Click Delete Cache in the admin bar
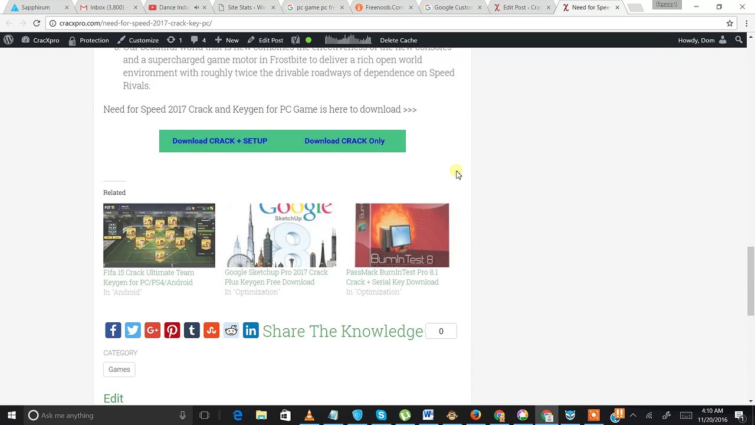755x425 pixels. [399, 40]
